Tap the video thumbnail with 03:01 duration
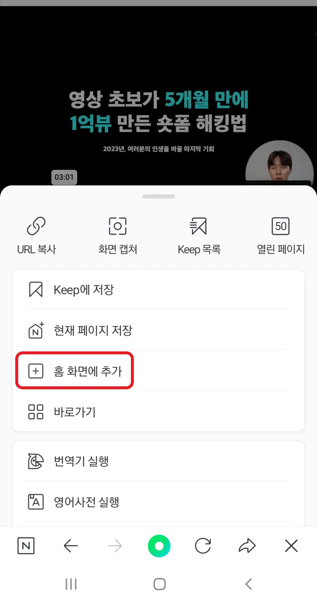 [158, 95]
